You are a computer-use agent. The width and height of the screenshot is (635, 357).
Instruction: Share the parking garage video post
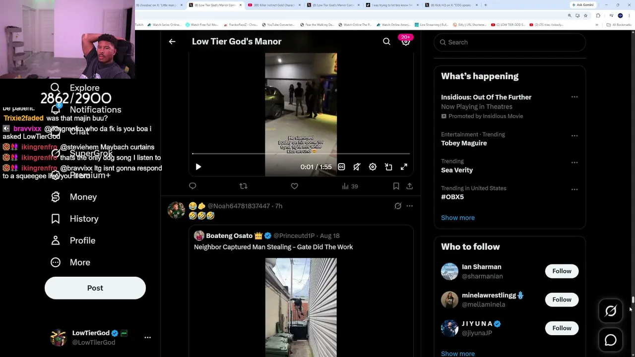409,186
